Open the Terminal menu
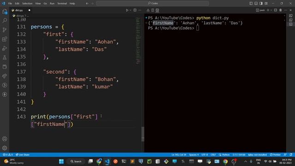 click(x=62, y=3)
